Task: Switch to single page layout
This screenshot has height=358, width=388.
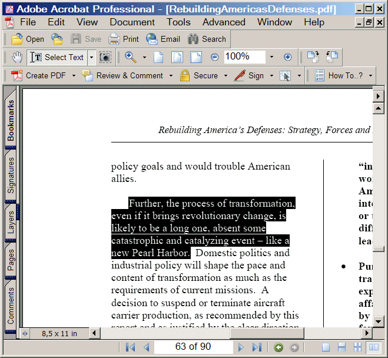Action: coord(326,347)
